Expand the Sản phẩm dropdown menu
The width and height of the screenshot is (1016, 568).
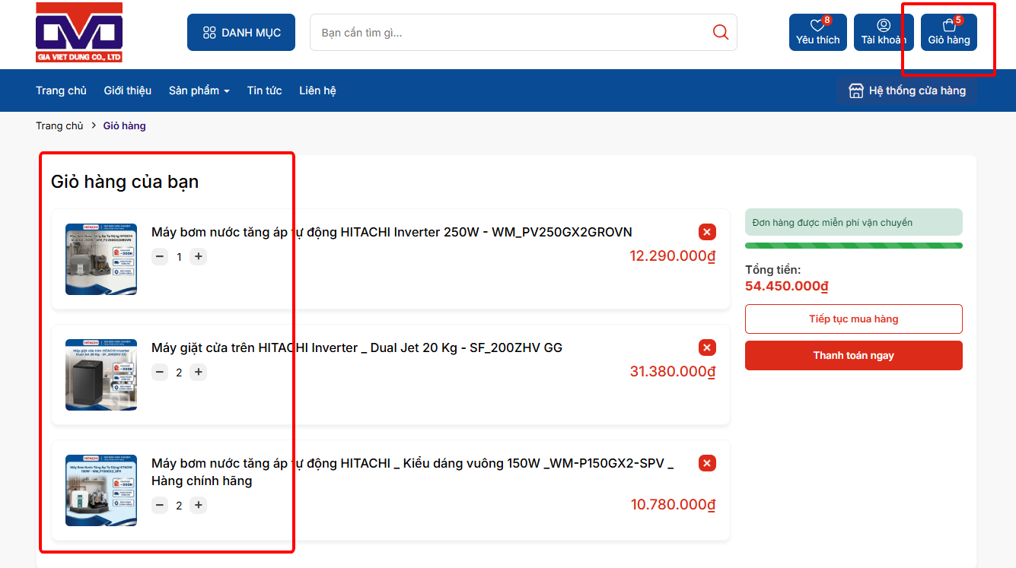tap(199, 90)
